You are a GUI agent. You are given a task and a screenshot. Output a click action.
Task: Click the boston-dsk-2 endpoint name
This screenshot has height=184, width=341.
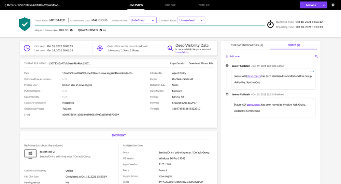pos(47,152)
